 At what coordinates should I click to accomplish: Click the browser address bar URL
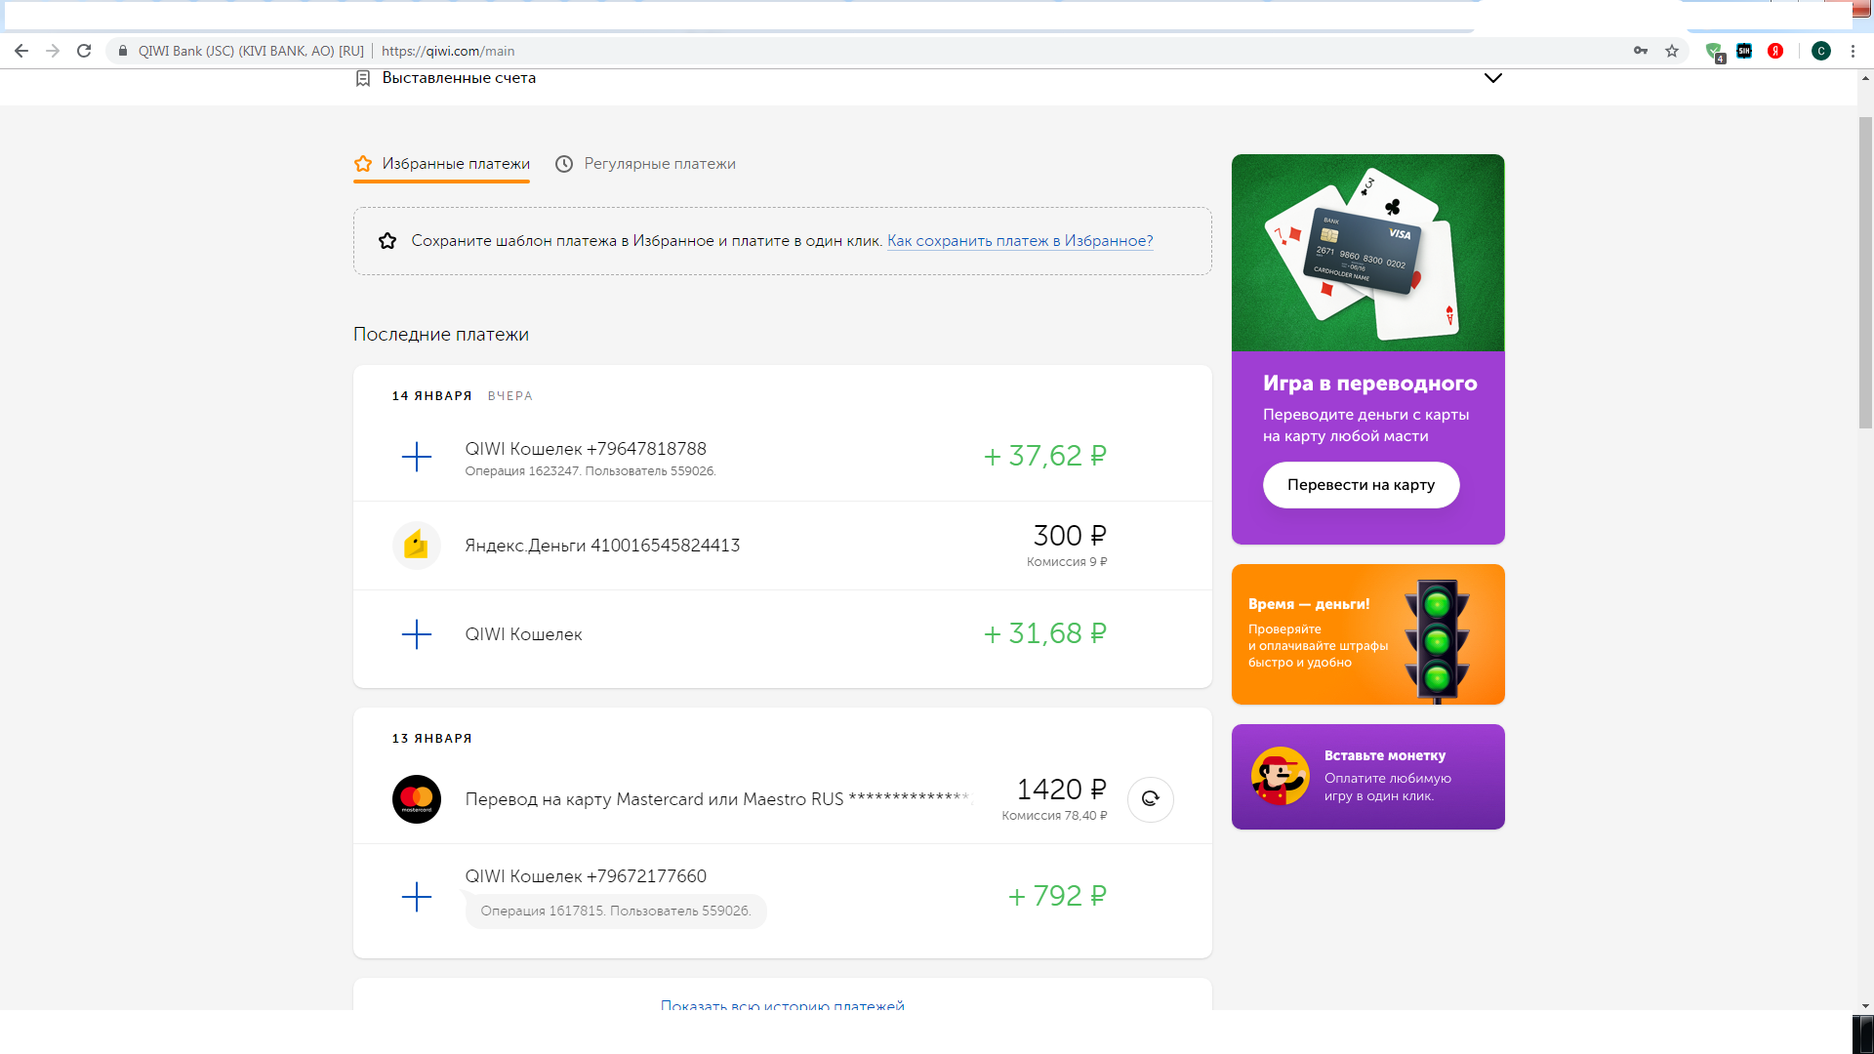[x=448, y=51]
